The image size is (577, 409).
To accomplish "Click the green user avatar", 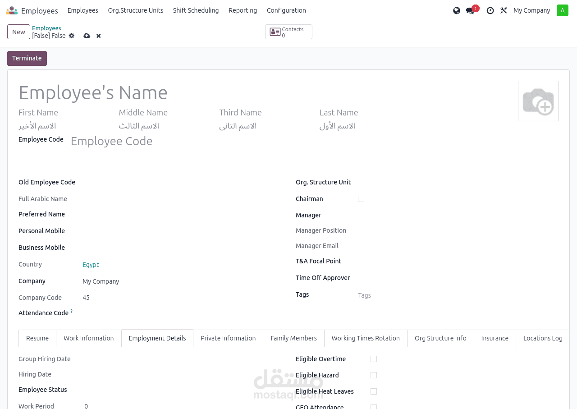I will [562, 10].
